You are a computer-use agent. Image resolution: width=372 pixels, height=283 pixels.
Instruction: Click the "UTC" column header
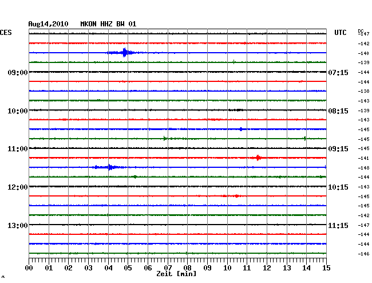(340, 33)
